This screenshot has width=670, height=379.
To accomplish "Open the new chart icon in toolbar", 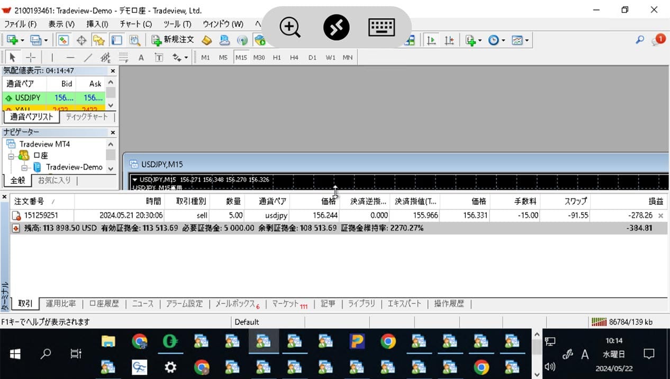I will coord(12,40).
